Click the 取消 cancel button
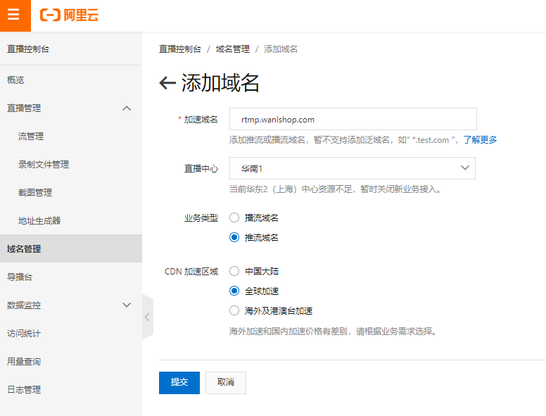 226,382
